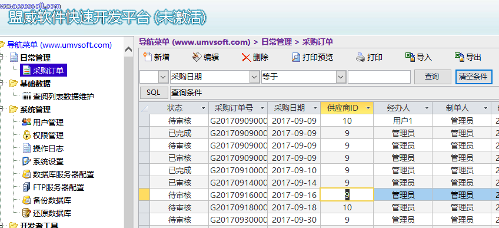Click 已完成 status in the 2017-09-10 row
Screen dimensions: 499x228
tap(179, 170)
